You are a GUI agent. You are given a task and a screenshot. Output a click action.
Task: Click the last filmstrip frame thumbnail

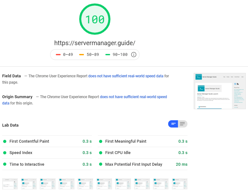click(x=180, y=184)
